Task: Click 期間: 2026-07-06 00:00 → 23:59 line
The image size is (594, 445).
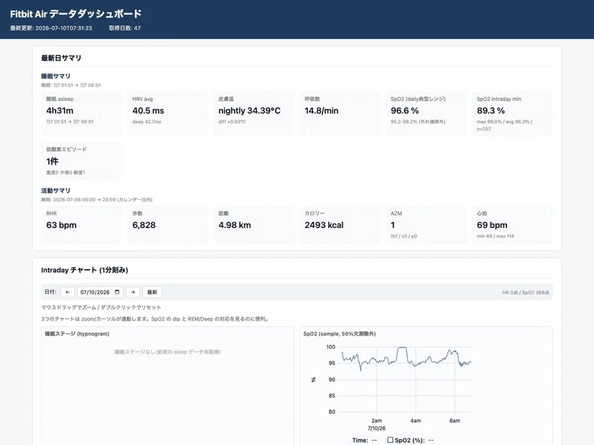Action: point(97,199)
